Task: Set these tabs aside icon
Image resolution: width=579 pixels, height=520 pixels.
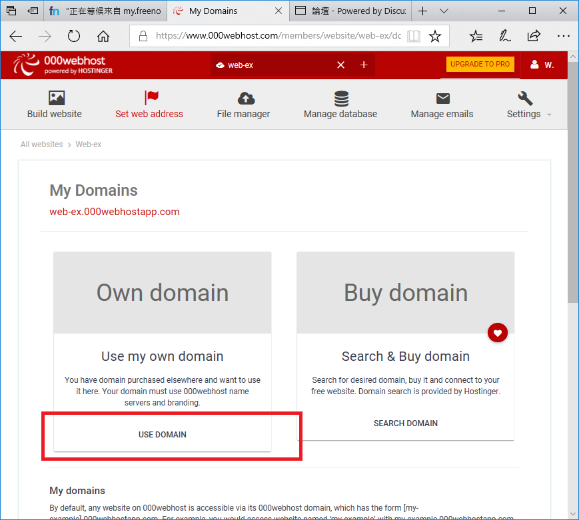Action: [33, 11]
